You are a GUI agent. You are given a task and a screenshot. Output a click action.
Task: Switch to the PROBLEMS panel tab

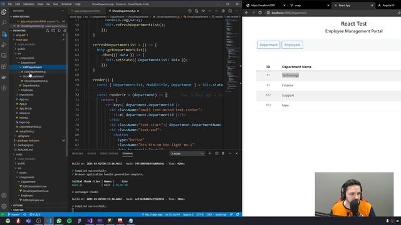coord(78,154)
